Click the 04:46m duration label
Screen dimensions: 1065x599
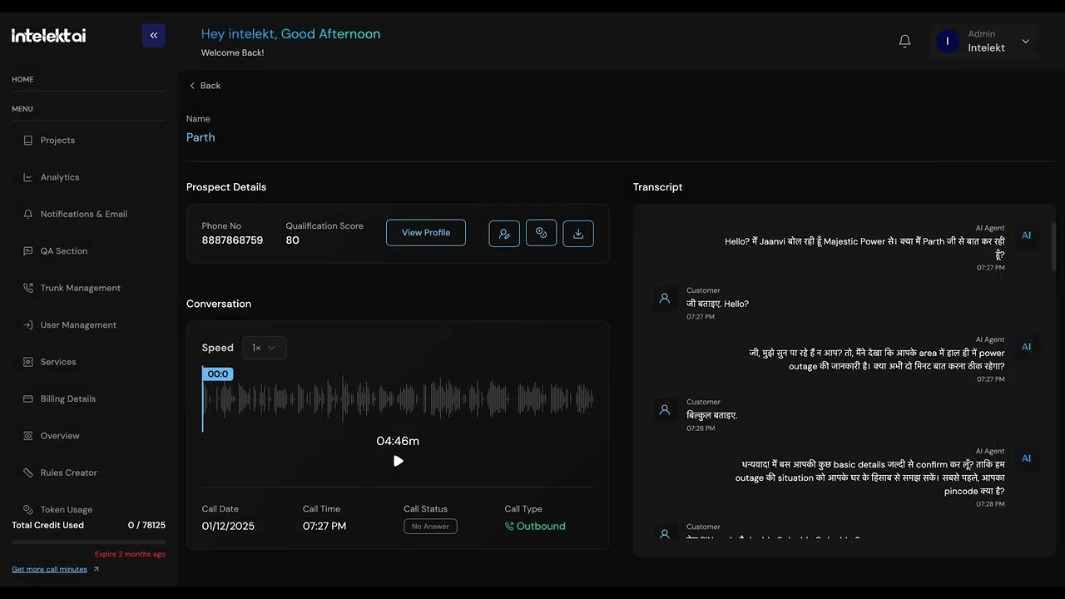pyautogui.click(x=398, y=441)
